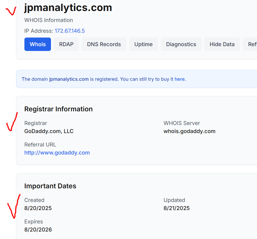
Task: Open the DNS Records tab
Action: 104,44
